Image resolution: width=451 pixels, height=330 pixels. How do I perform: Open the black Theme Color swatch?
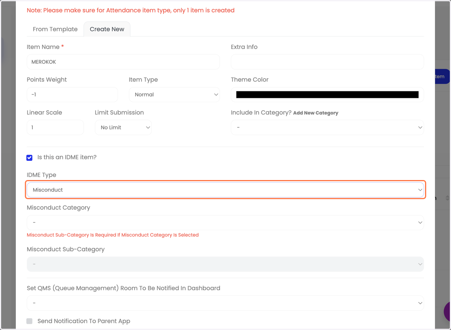[327, 95]
